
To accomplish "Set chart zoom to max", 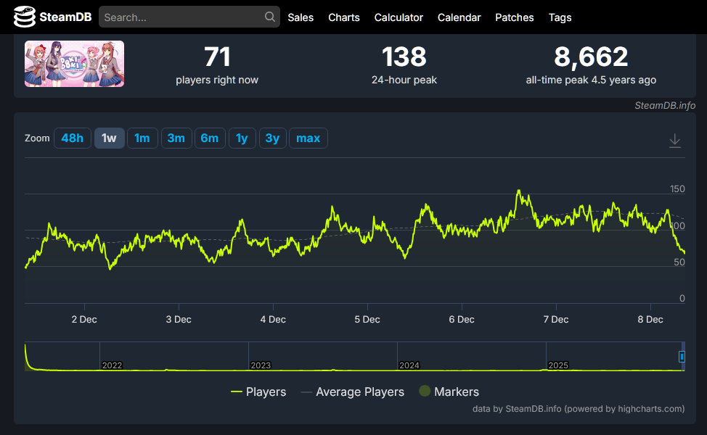I will pyautogui.click(x=308, y=138).
